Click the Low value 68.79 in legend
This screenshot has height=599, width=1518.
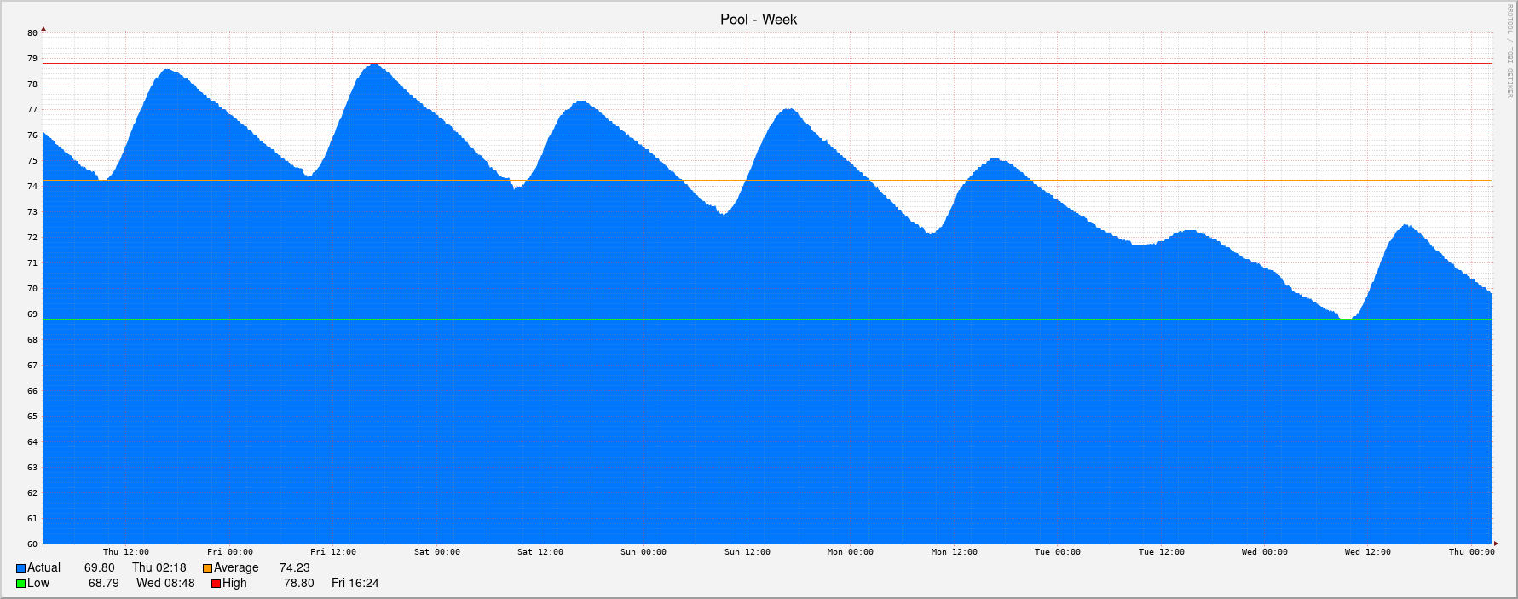click(103, 583)
